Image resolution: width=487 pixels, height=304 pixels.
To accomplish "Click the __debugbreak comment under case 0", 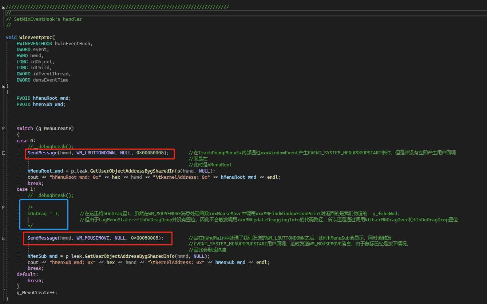I will click(x=51, y=147).
